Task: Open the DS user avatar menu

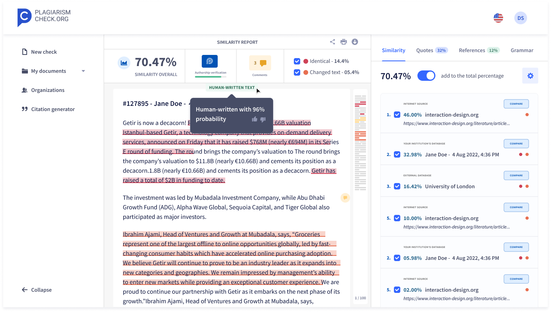Action: [x=520, y=18]
